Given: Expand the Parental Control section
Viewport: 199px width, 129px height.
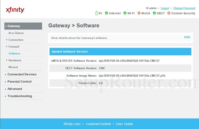Looking at the screenshot, I should (x=19, y=82).
